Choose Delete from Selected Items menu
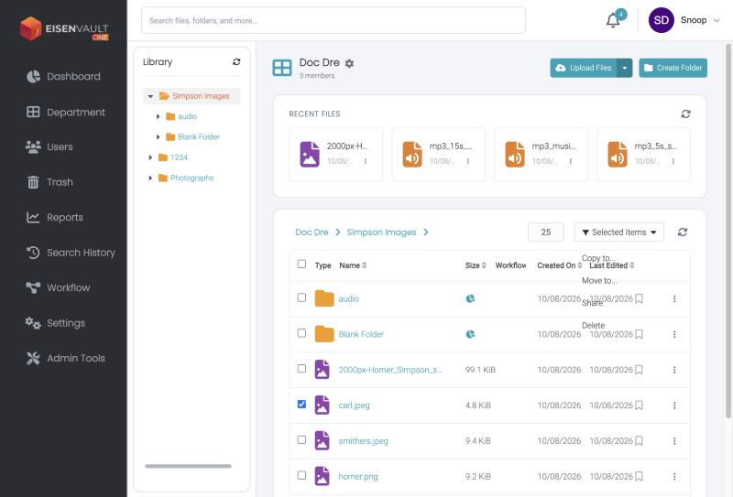 (593, 326)
